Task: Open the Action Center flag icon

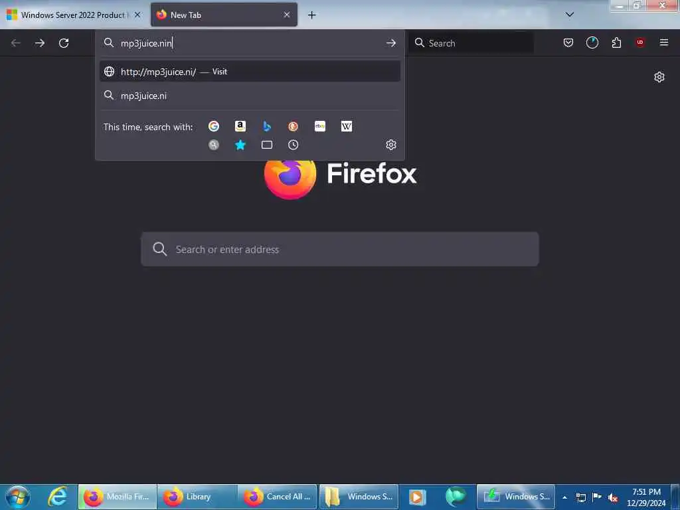Action: pos(597,497)
